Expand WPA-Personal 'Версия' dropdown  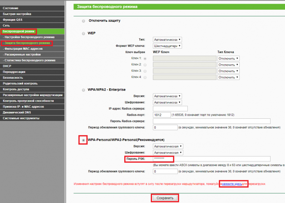coord(167,146)
